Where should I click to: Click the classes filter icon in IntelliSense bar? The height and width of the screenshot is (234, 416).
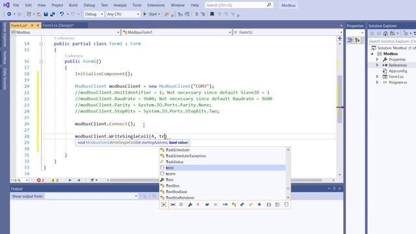(x=234, y=205)
